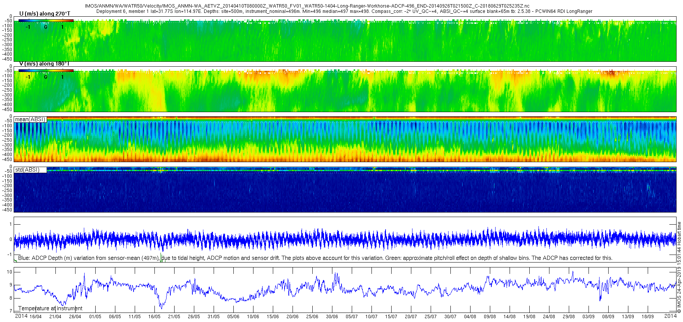
Task: Click the '29/08' date tick label
Action: pyautogui.click(x=568, y=317)
